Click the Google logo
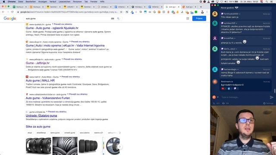 pos(10,19)
